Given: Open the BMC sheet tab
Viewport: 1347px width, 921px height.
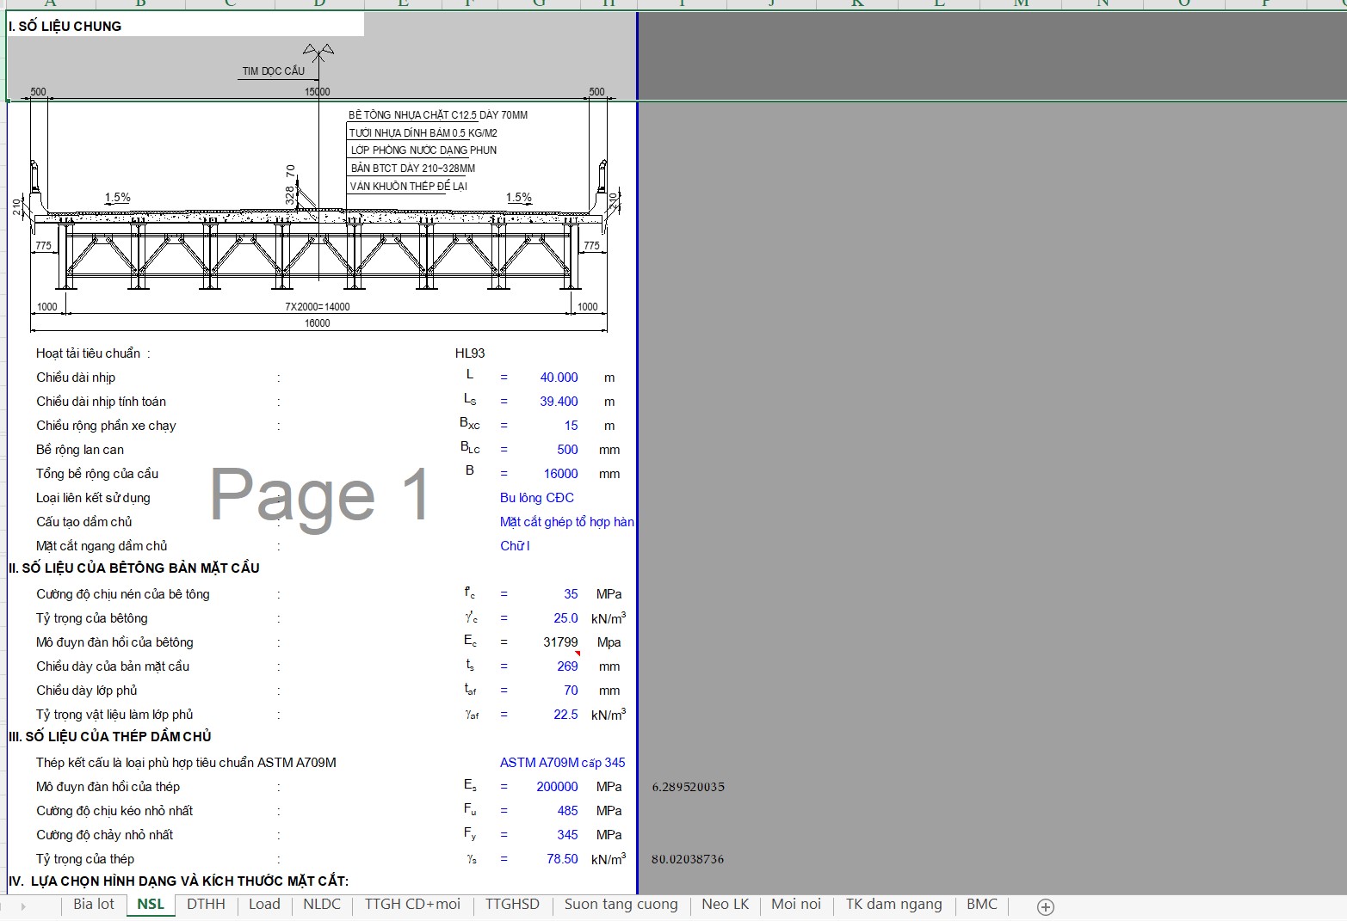Looking at the screenshot, I should click(x=981, y=905).
